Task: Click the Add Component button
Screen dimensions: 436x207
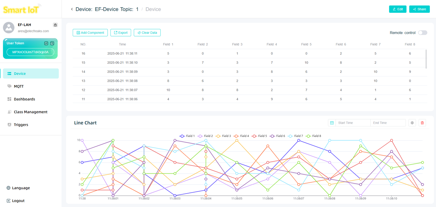Action: point(90,33)
